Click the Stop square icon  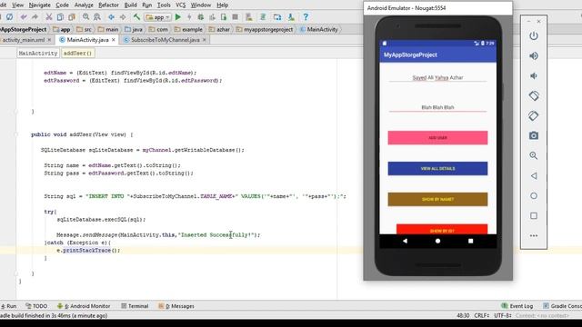(235, 17)
